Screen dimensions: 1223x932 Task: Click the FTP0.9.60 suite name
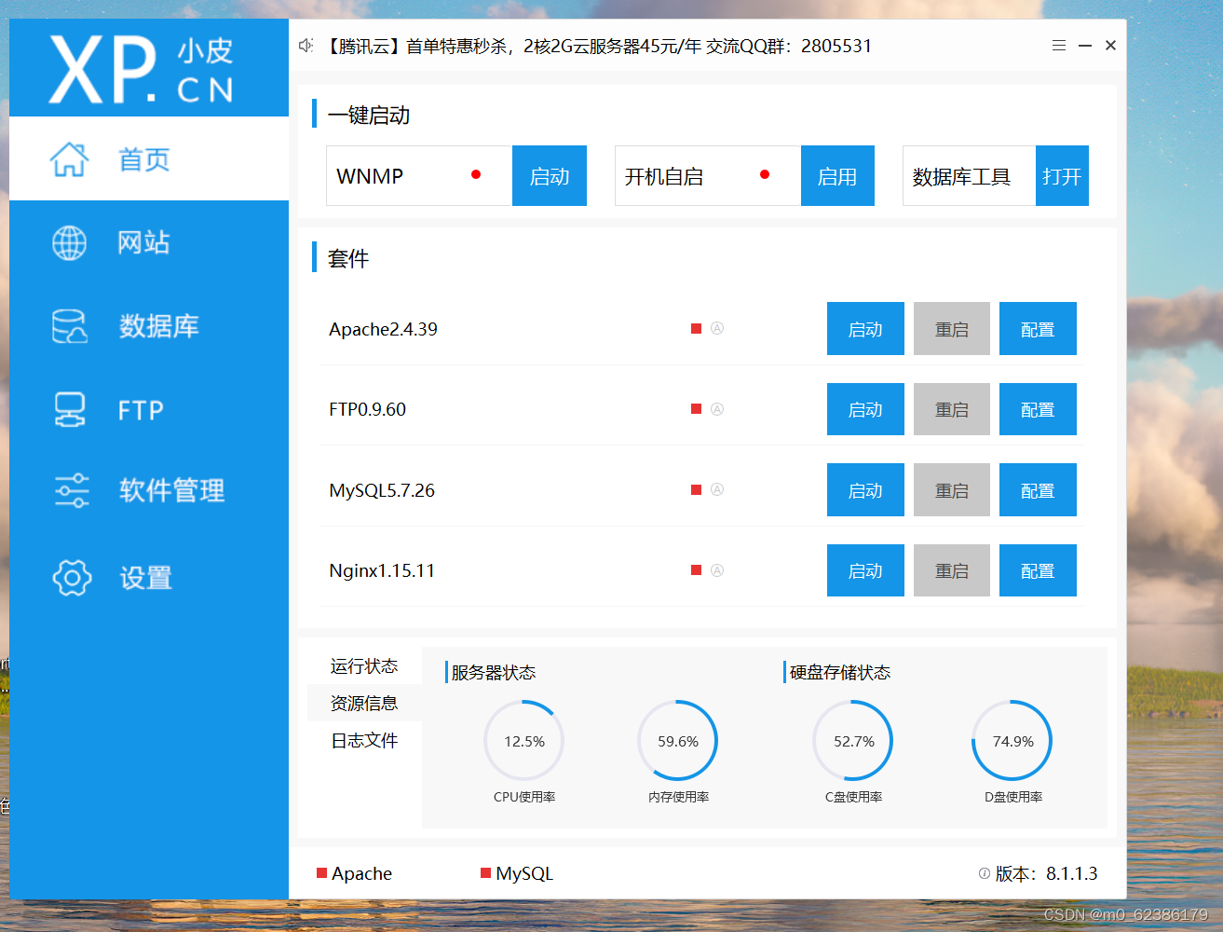(367, 409)
